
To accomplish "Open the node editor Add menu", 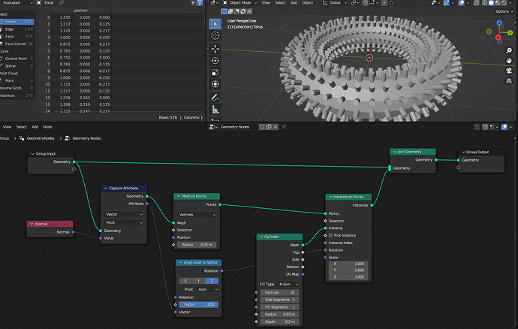I will (35, 127).
